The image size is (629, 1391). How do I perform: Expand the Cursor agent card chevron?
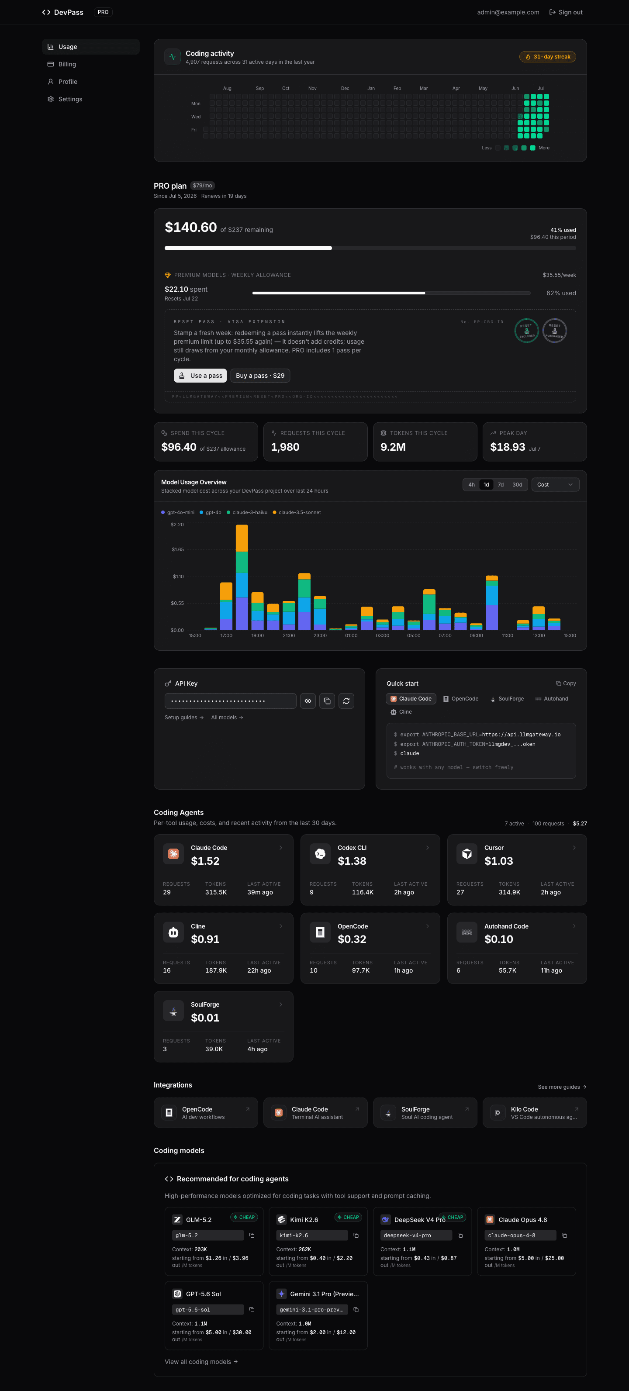[574, 848]
